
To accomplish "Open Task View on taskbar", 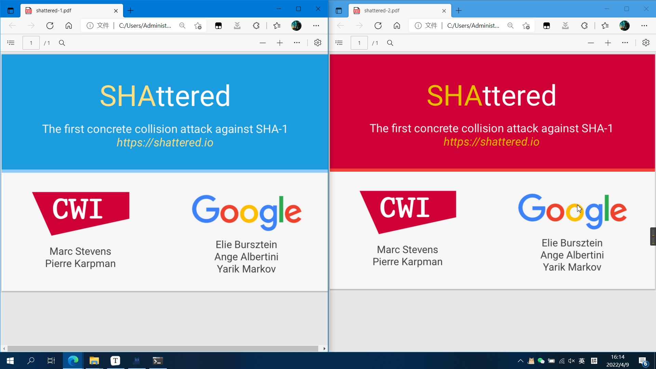I will pyautogui.click(x=51, y=361).
